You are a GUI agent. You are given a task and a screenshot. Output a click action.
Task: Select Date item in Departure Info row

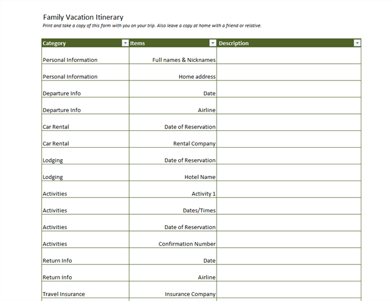point(173,89)
